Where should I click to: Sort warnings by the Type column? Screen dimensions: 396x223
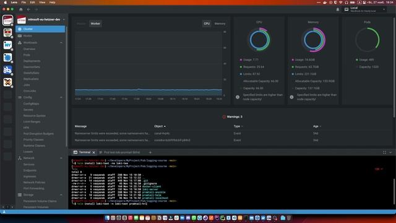tap(238, 126)
